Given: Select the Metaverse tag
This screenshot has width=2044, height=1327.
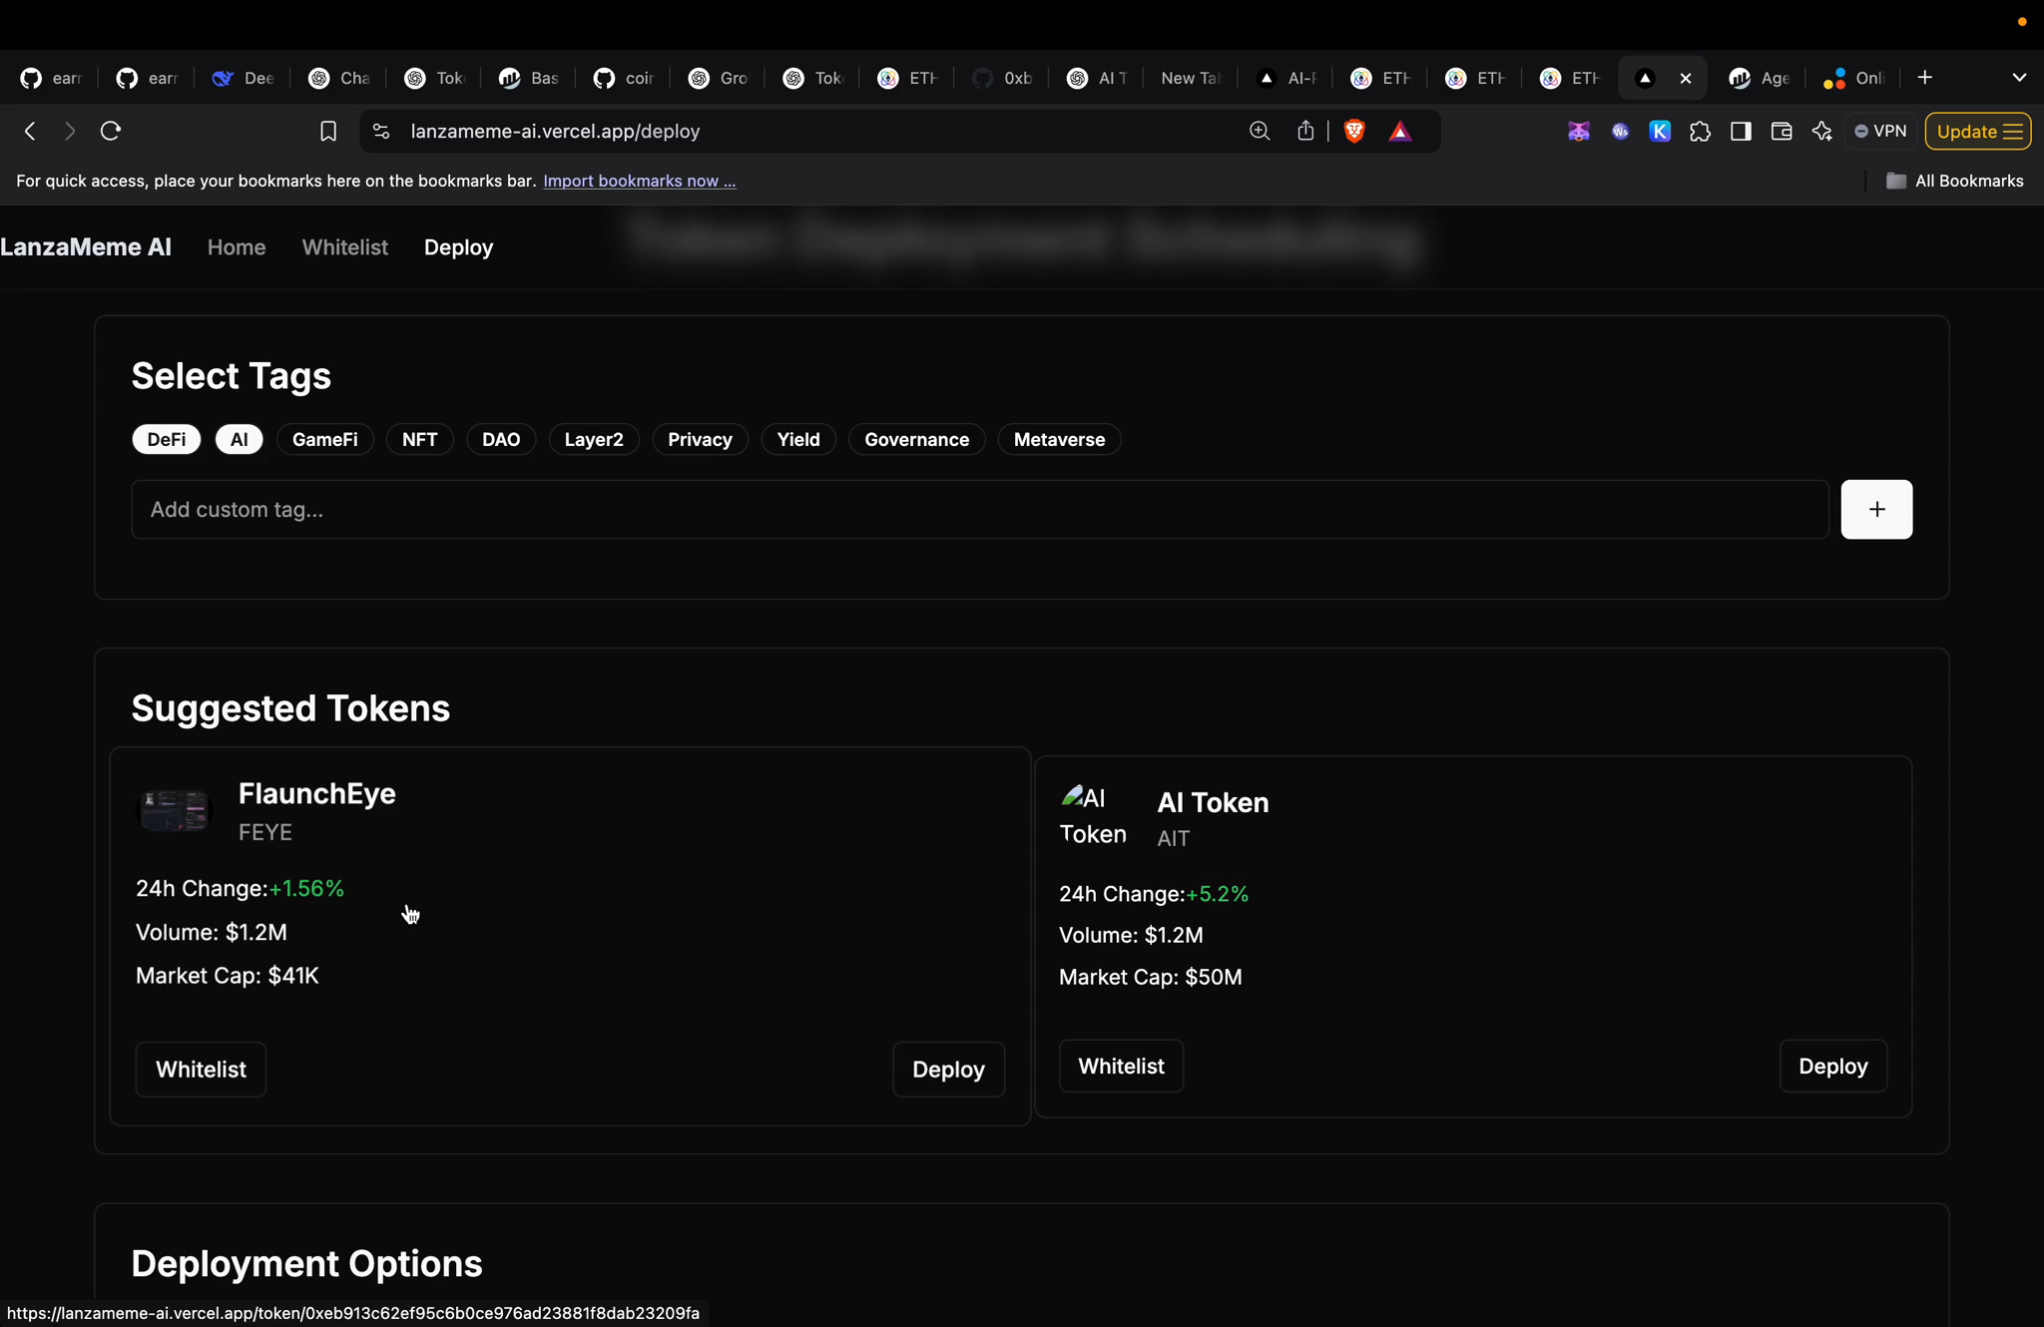Looking at the screenshot, I should (1059, 439).
